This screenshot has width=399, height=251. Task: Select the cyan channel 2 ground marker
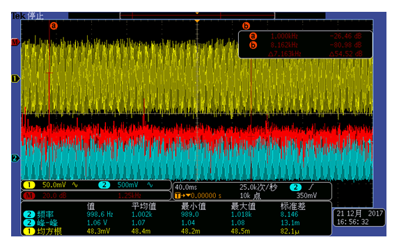point(15,158)
